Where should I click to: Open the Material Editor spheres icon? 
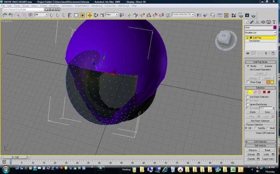point(233,15)
